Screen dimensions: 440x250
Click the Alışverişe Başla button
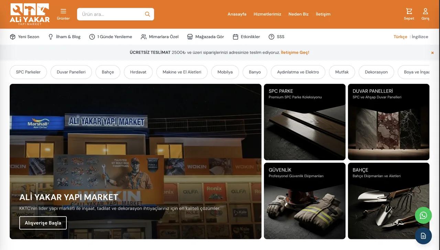pos(43,223)
